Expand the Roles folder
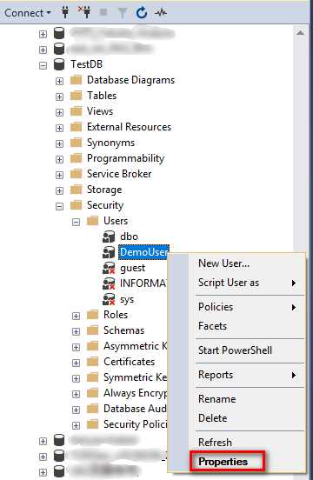The height and width of the screenshot is (480, 313). [76, 316]
